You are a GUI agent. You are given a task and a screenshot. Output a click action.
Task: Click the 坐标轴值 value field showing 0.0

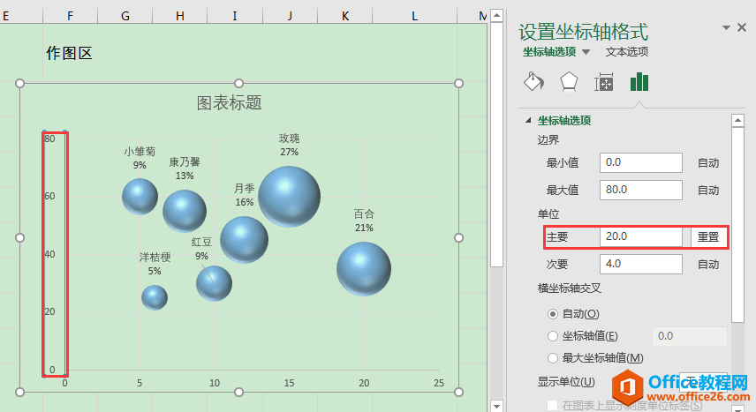690,336
